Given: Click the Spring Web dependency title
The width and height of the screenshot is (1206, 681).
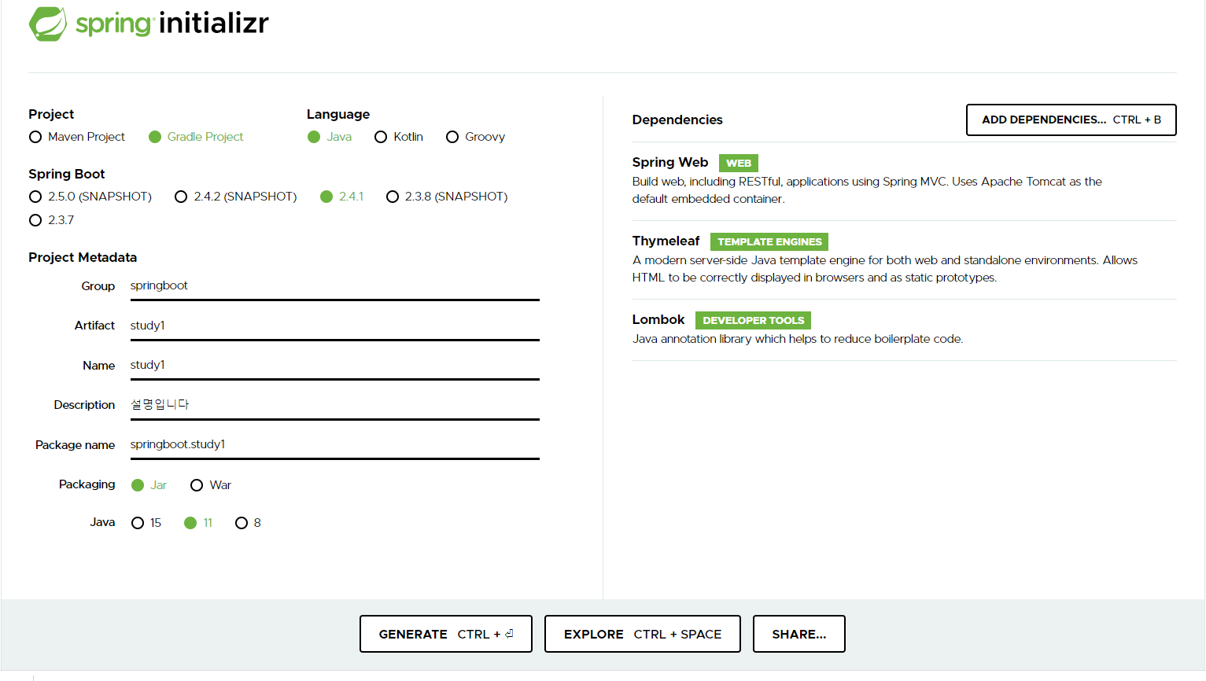Looking at the screenshot, I should point(670,162).
